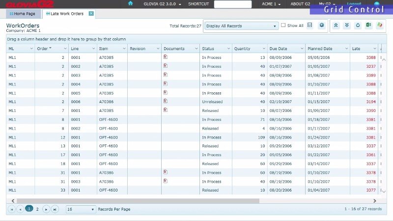The height and width of the screenshot is (221, 393).
Task: Click the collapse all double-up-arrow icon
Action: pos(336,26)
